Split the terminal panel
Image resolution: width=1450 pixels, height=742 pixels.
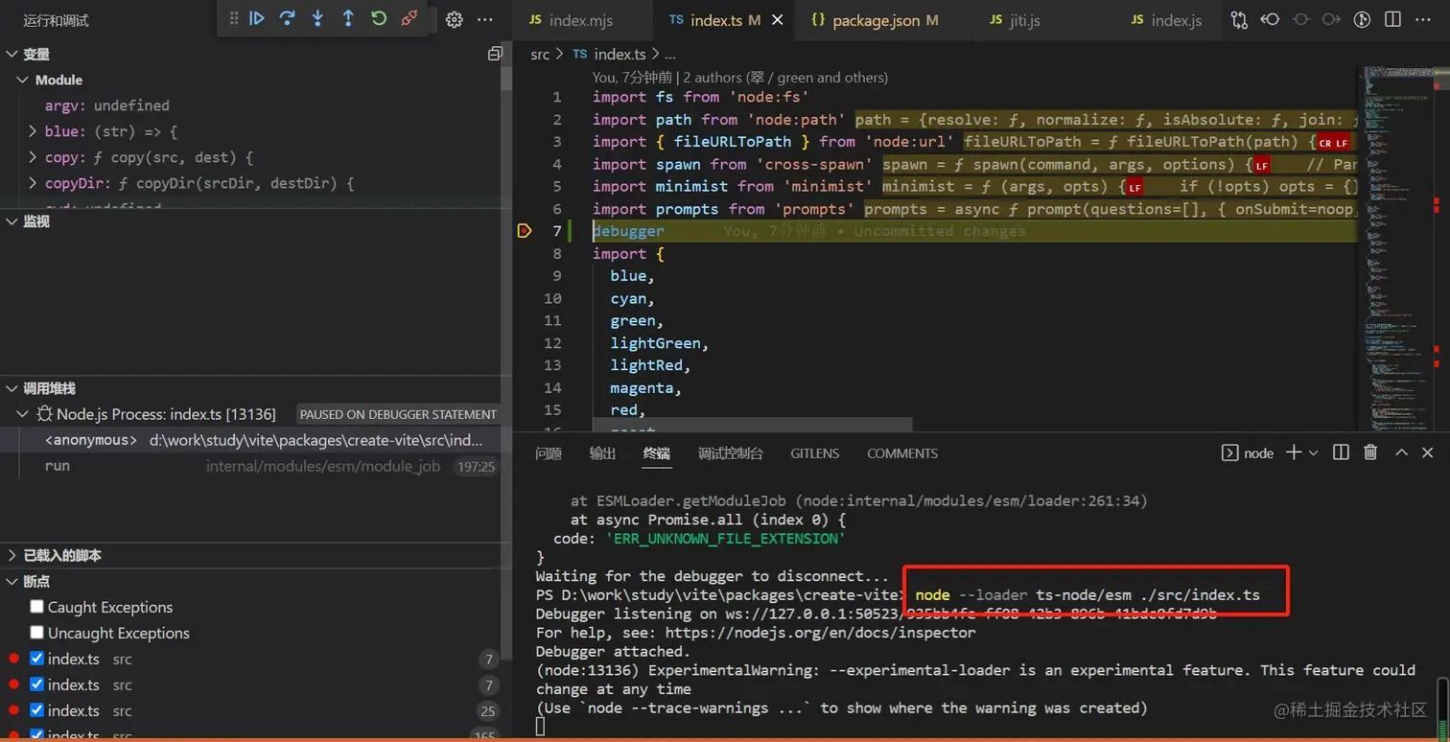coord(1341,452)
